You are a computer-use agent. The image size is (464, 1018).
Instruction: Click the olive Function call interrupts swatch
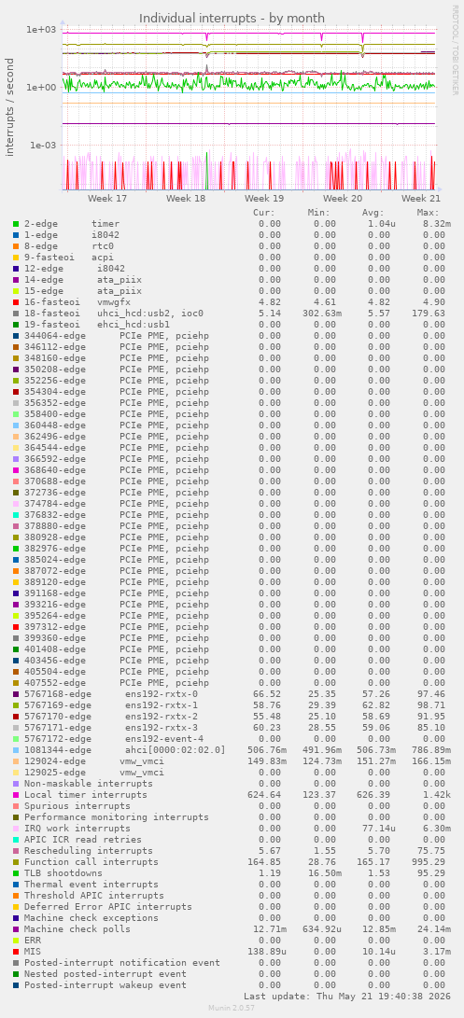[16, 862]
